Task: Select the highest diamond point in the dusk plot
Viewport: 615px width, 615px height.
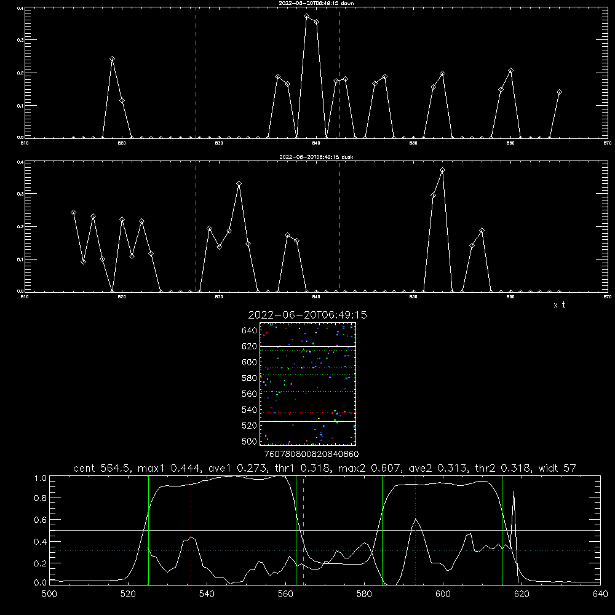Action: 442,170
